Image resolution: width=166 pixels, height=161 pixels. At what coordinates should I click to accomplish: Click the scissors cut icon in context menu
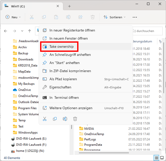(45, 119)
